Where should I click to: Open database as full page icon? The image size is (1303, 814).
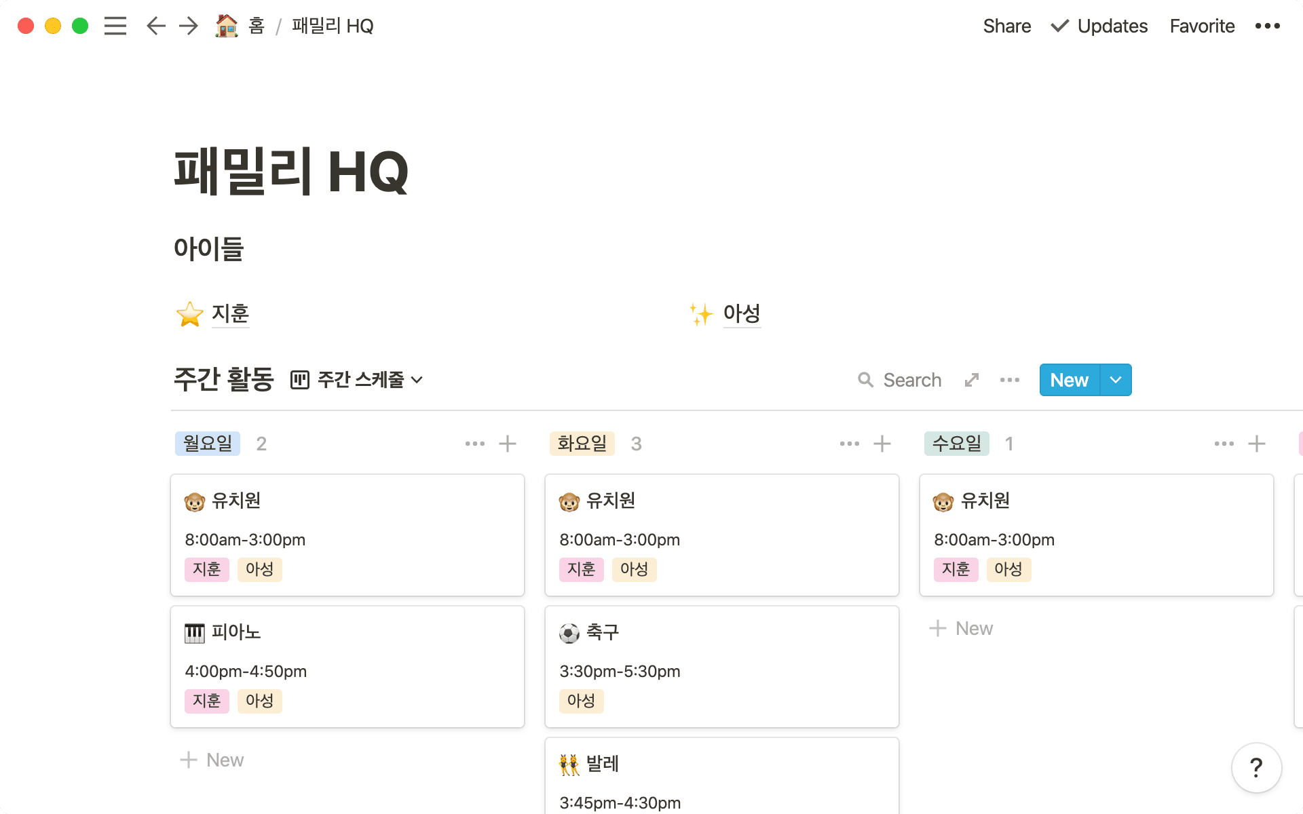(x=972, y=380)
